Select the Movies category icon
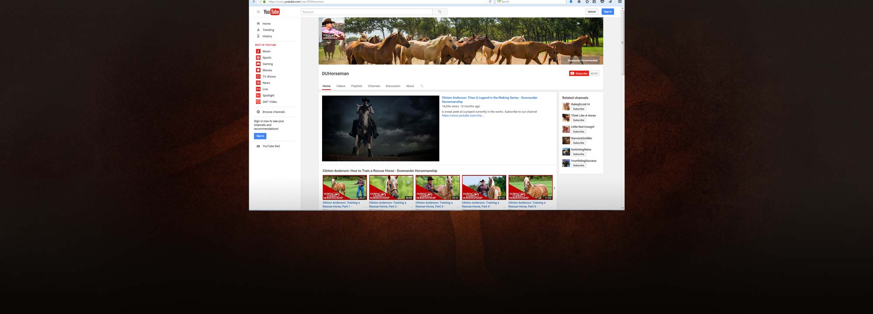Viewport: 873px width, 314px height. 258,70
